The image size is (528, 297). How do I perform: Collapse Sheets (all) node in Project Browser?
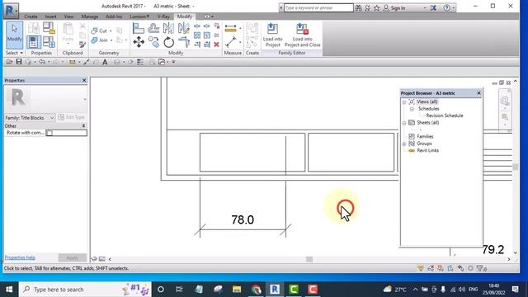(404, 123)
